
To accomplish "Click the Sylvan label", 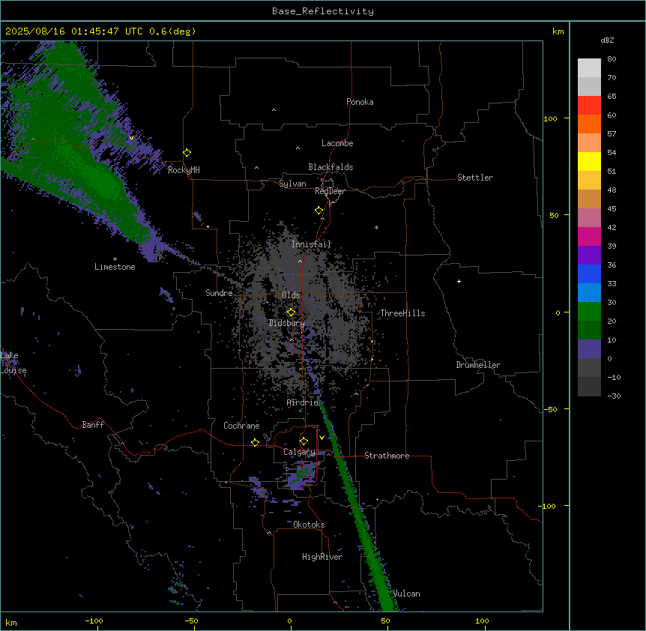I will point(292,184).
